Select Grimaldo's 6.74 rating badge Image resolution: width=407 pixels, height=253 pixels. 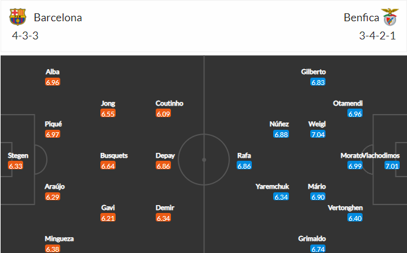pos(318,249)
